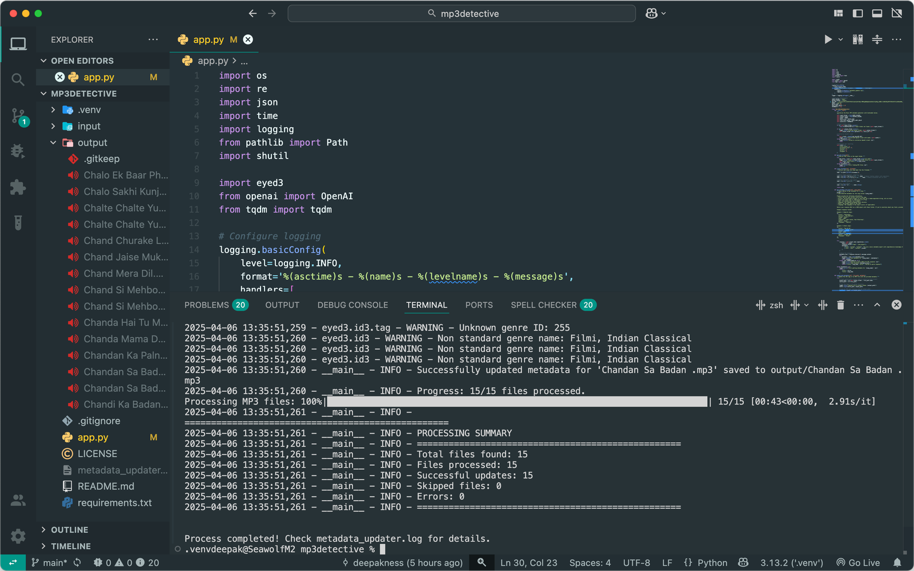Click the Run Python File play button
Viewport: 914px width, 571px height.
827,39
